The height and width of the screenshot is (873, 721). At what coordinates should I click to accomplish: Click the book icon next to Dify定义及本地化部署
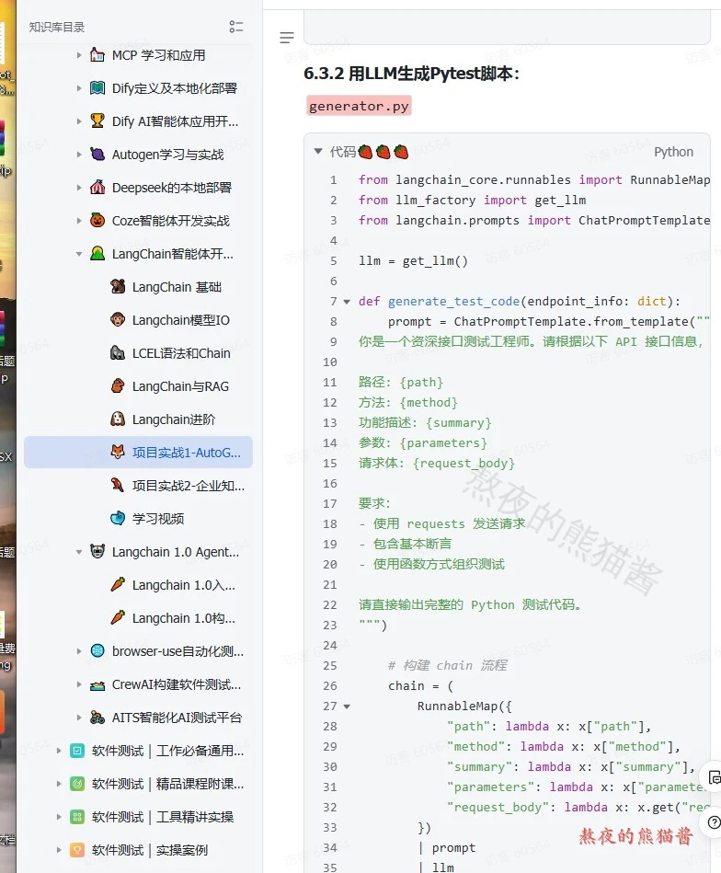97,88
